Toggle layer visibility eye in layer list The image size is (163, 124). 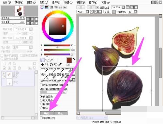4,73
